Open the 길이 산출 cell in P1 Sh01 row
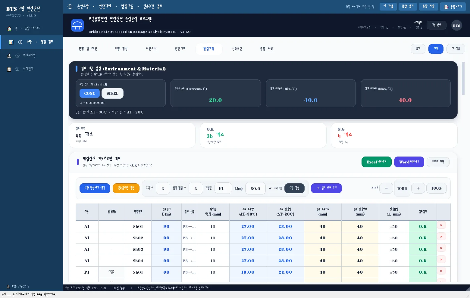This screenshot has width=470, height=298. click(189, 272)
